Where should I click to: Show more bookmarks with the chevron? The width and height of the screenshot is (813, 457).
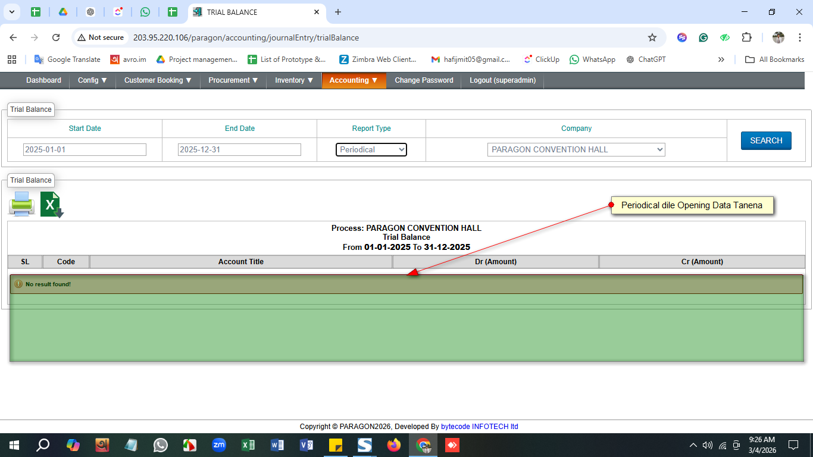[x=721, y=60]
